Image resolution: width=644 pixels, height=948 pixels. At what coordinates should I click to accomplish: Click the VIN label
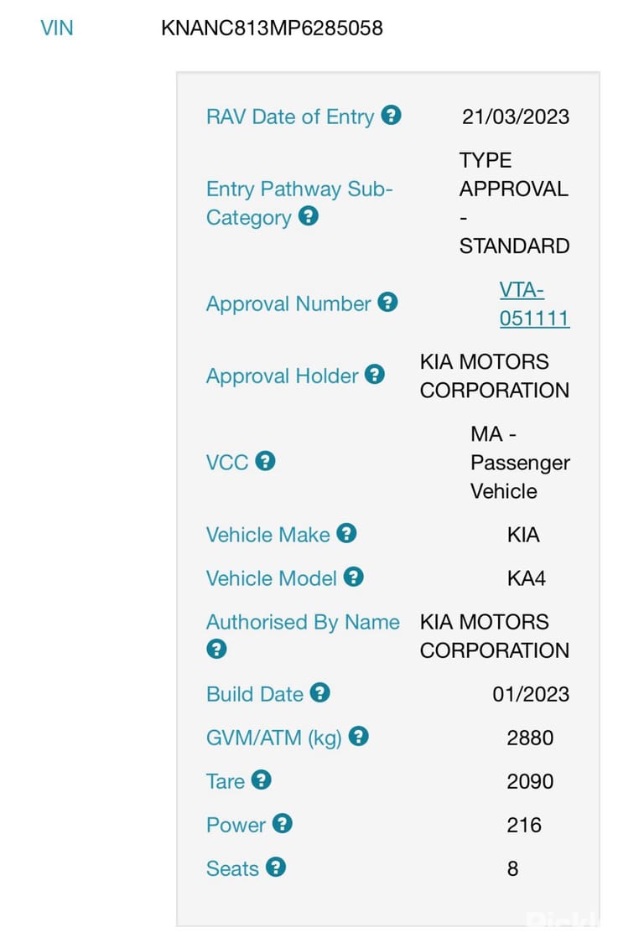[x=57, y=28]
